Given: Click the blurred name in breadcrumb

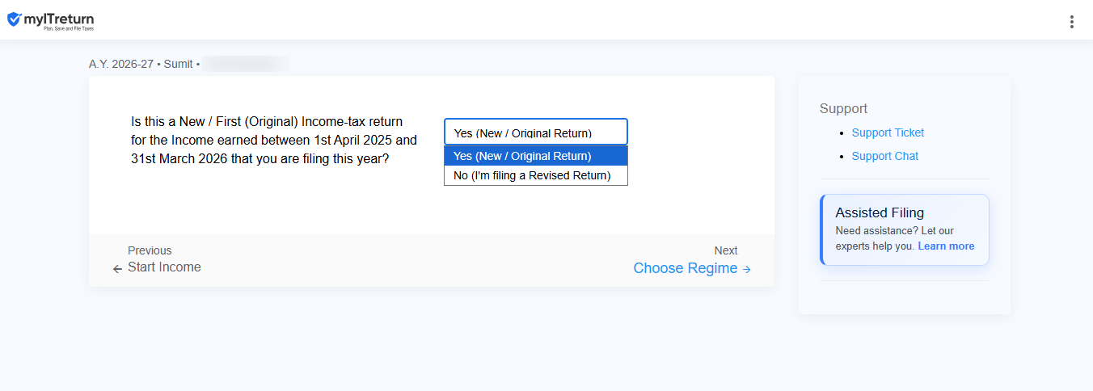Looking at the screenshot, I should [245, 64].
